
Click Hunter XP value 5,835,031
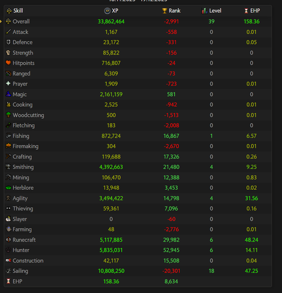tap(111, 250)
